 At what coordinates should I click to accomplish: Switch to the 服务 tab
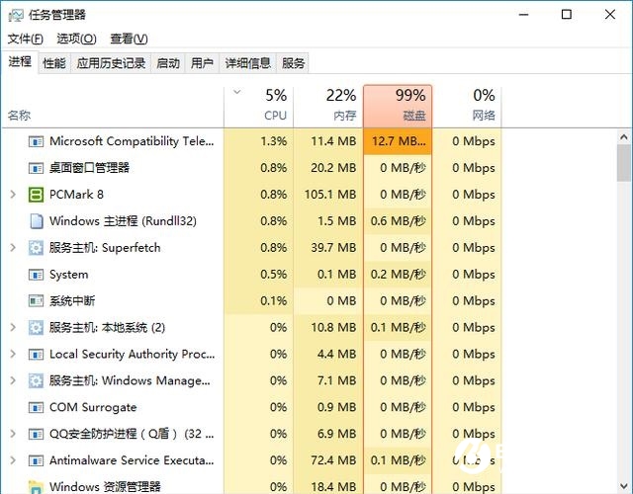[293, 63]
